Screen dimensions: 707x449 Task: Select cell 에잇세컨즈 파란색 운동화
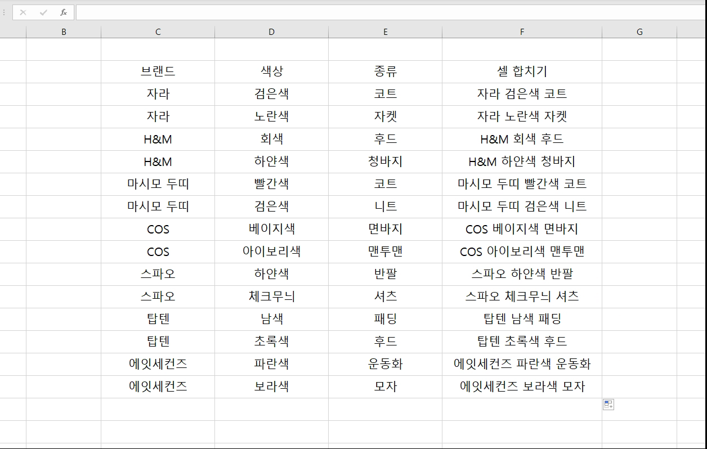point(522,364)
